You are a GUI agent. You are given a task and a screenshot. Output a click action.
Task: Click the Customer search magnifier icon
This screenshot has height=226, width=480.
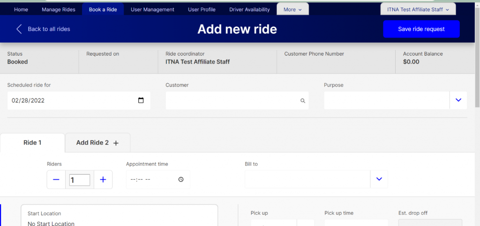303,101
